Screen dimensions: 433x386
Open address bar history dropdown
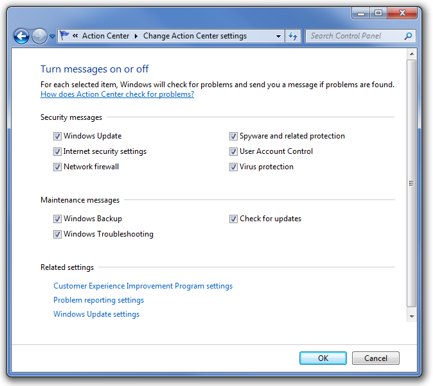pyautogui.click(x=278, y=36)
